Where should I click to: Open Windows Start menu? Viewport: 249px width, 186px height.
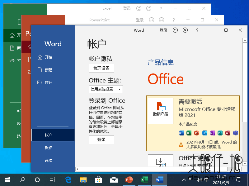point(7,180)
